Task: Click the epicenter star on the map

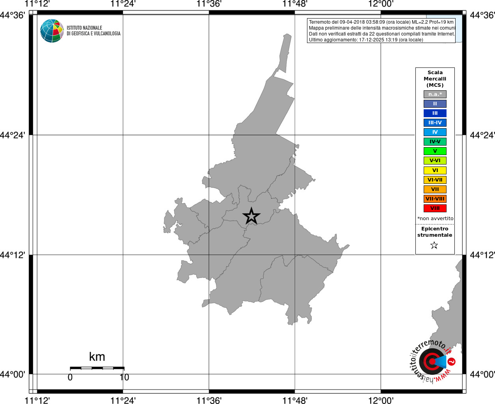Action: pos(251,216)
